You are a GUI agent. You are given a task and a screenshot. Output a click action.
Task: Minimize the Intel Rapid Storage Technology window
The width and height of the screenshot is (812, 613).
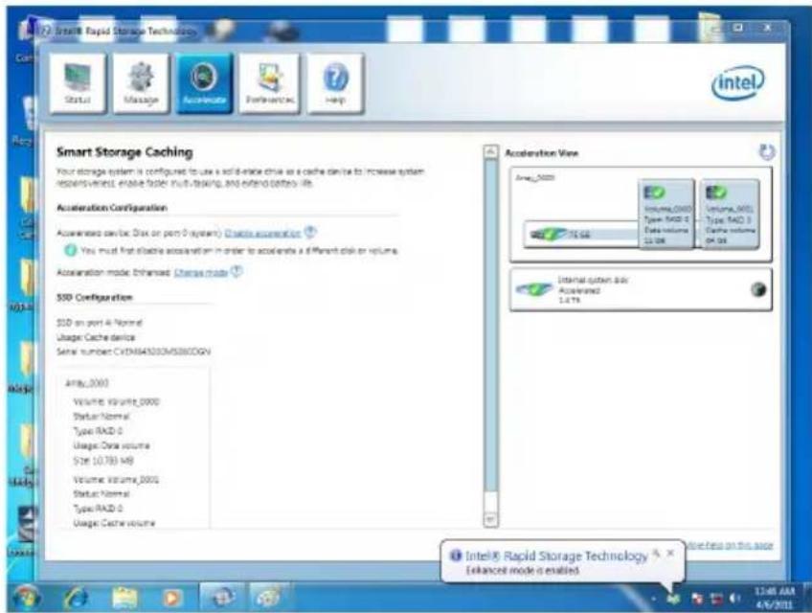coord(716,28)
